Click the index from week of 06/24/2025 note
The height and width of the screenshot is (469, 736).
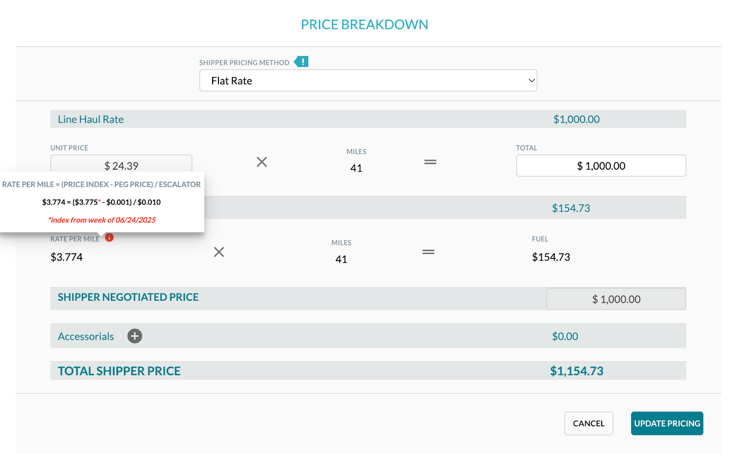[102, 220]
